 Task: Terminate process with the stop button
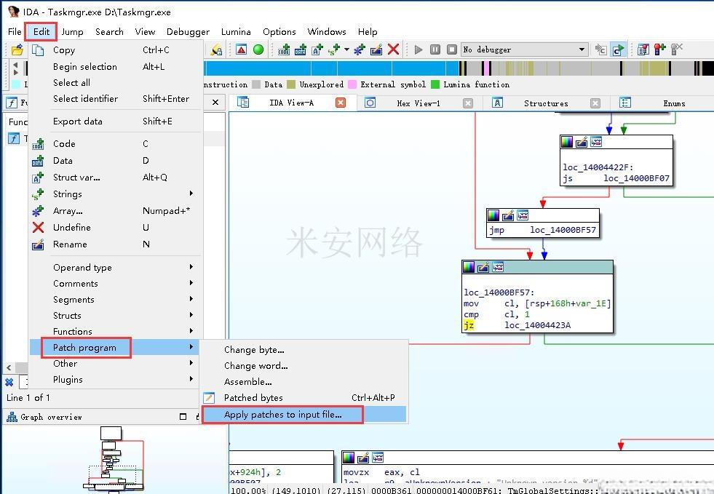(x=452, y=49)
